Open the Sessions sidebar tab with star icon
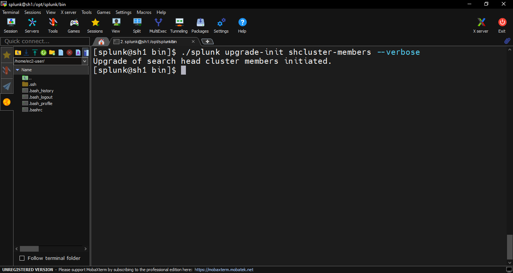 tap(7, 55)
